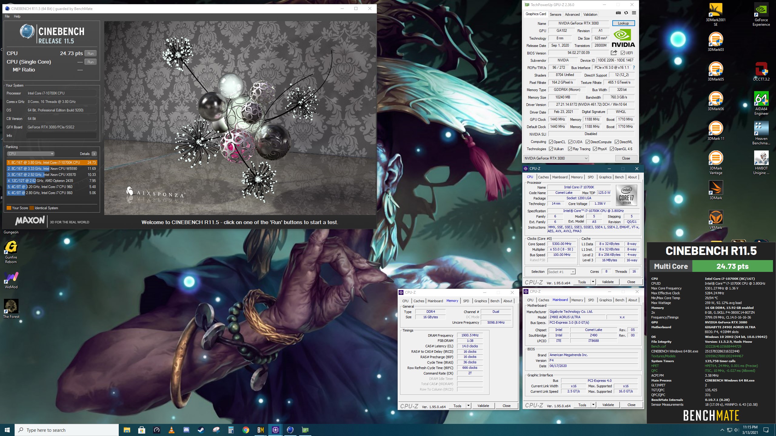Take GPU-Z screenshot with camera icon
776x436 pixels.
coord(618,13)
